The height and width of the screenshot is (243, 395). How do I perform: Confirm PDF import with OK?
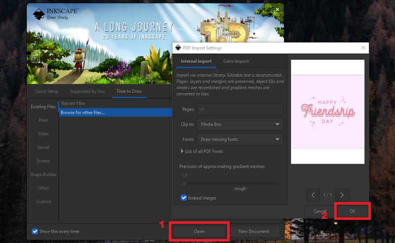(x=352, y=211)
